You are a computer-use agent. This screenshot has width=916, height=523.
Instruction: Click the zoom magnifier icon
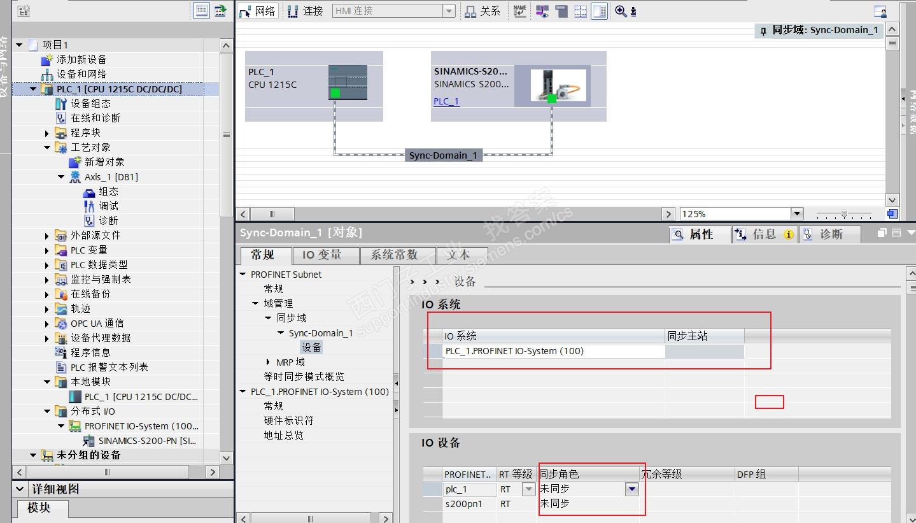coord(621,11)
